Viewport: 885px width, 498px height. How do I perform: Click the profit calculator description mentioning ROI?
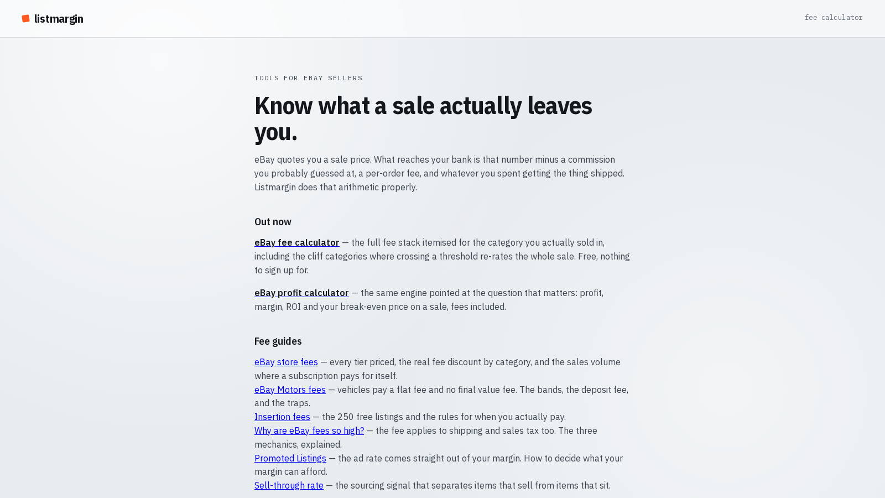pos(429,300)
